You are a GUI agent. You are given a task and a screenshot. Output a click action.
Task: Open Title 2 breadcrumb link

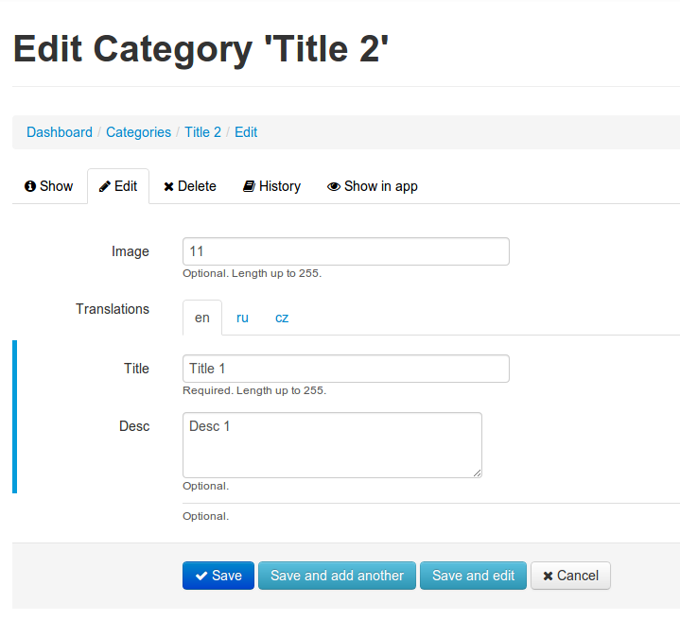[x=203, y=132]
